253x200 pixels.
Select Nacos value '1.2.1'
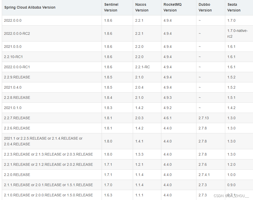(139, 164)
